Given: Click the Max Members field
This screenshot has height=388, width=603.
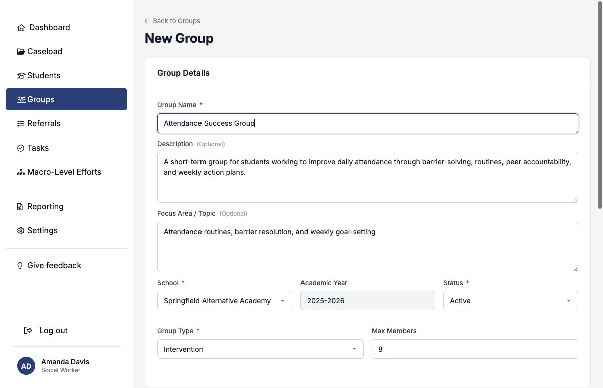Looking at the screenshot, I should (475, 349).
